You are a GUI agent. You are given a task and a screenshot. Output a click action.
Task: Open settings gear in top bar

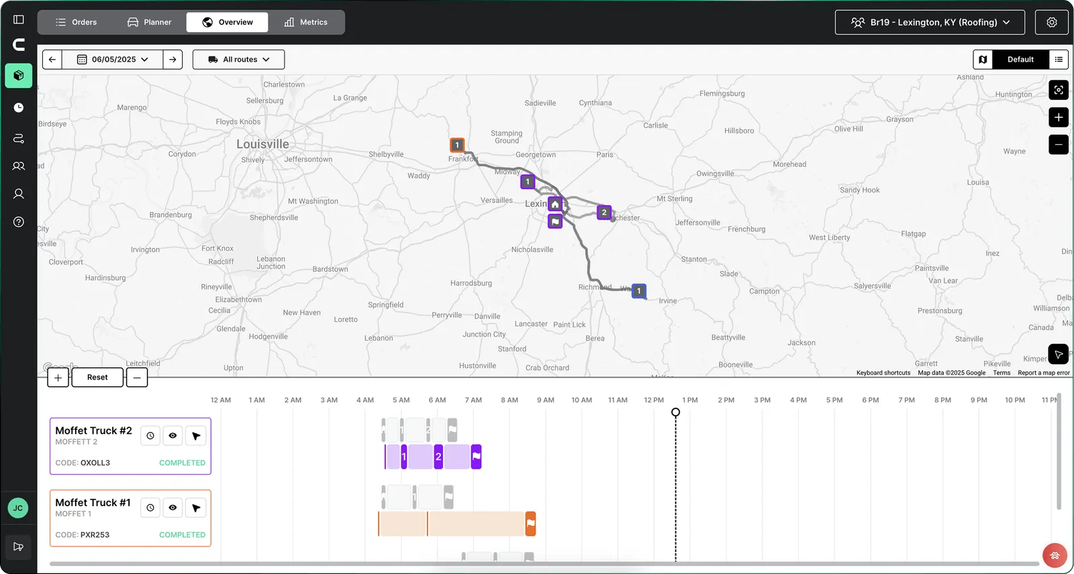click(1052, 22)
